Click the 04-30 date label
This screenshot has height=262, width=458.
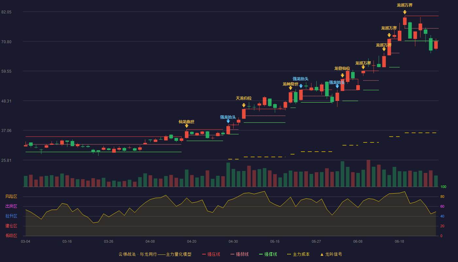tap(233, 241)
